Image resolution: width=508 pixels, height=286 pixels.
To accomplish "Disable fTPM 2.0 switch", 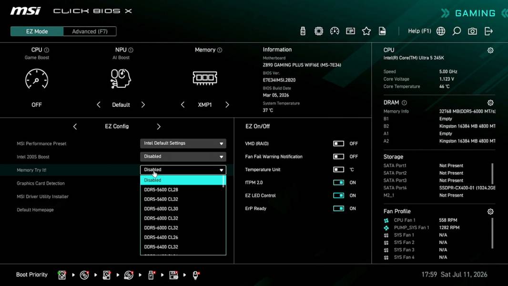I will pyautogui.click(x=338, y=183).
